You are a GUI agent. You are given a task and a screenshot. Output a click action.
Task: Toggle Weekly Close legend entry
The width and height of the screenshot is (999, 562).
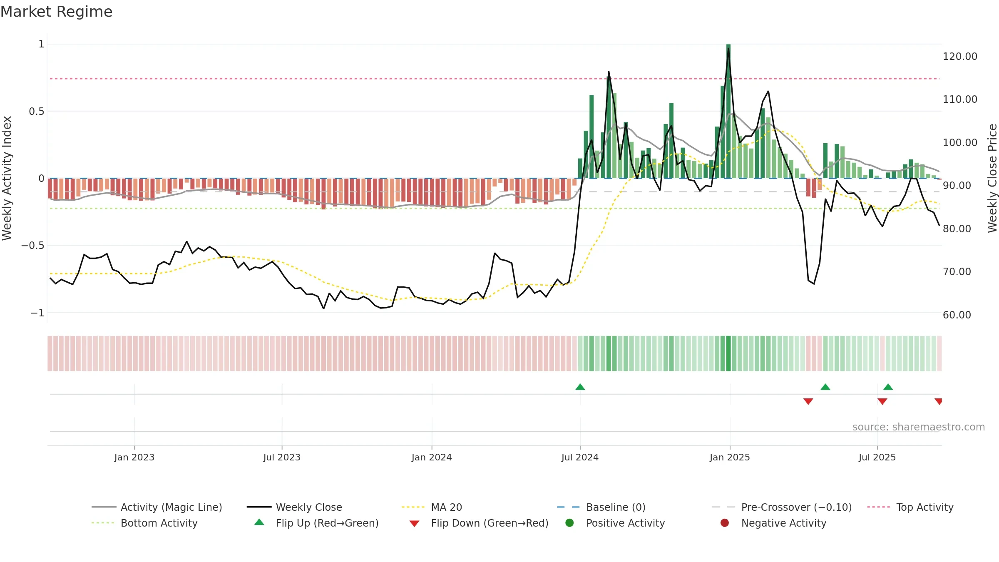pyautogui.click(x=294, y=507)
